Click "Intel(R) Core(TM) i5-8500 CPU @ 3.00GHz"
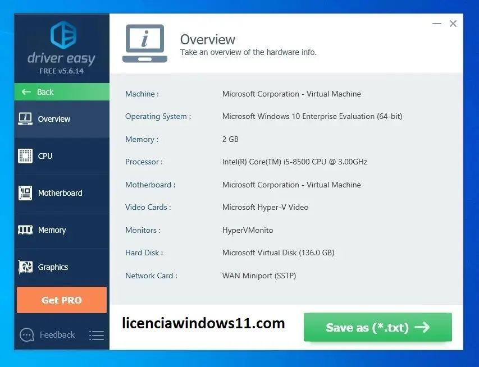This screenshot has width=479, height=367. point(294,162)
